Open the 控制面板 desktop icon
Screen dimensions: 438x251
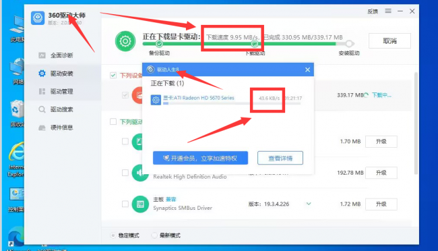point(17,200)
